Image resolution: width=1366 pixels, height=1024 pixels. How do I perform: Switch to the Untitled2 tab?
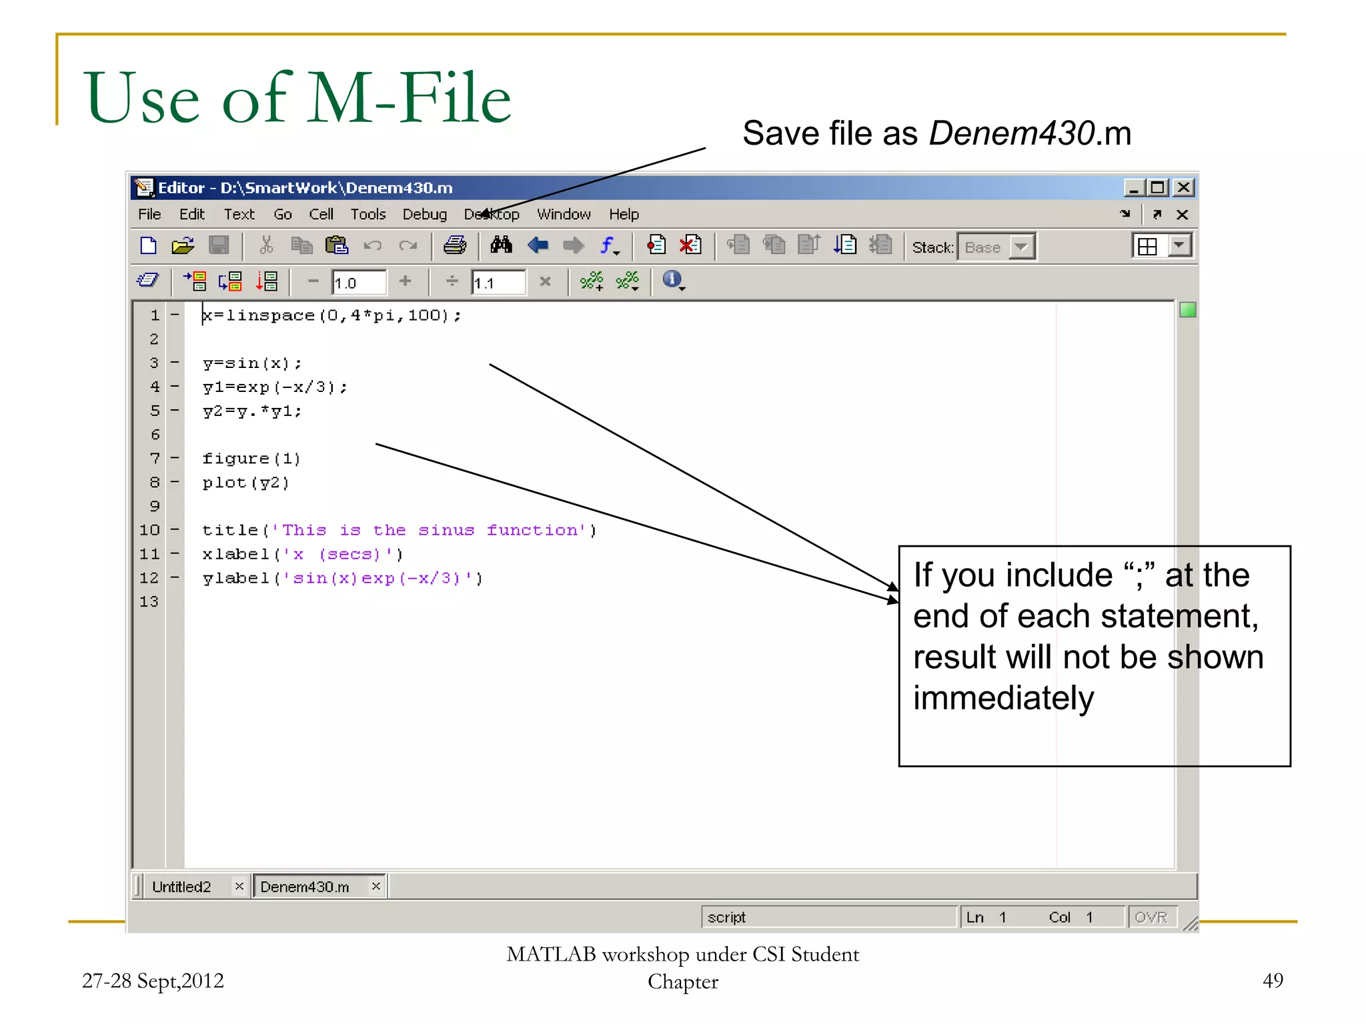(x=181, y=886)
